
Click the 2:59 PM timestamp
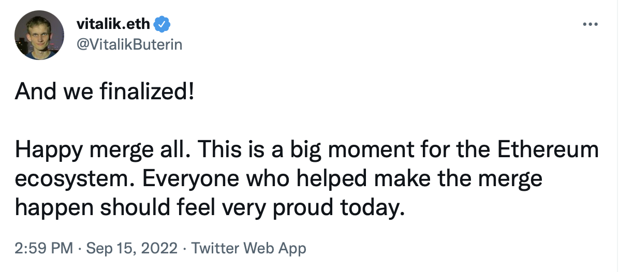click(45, 248)
